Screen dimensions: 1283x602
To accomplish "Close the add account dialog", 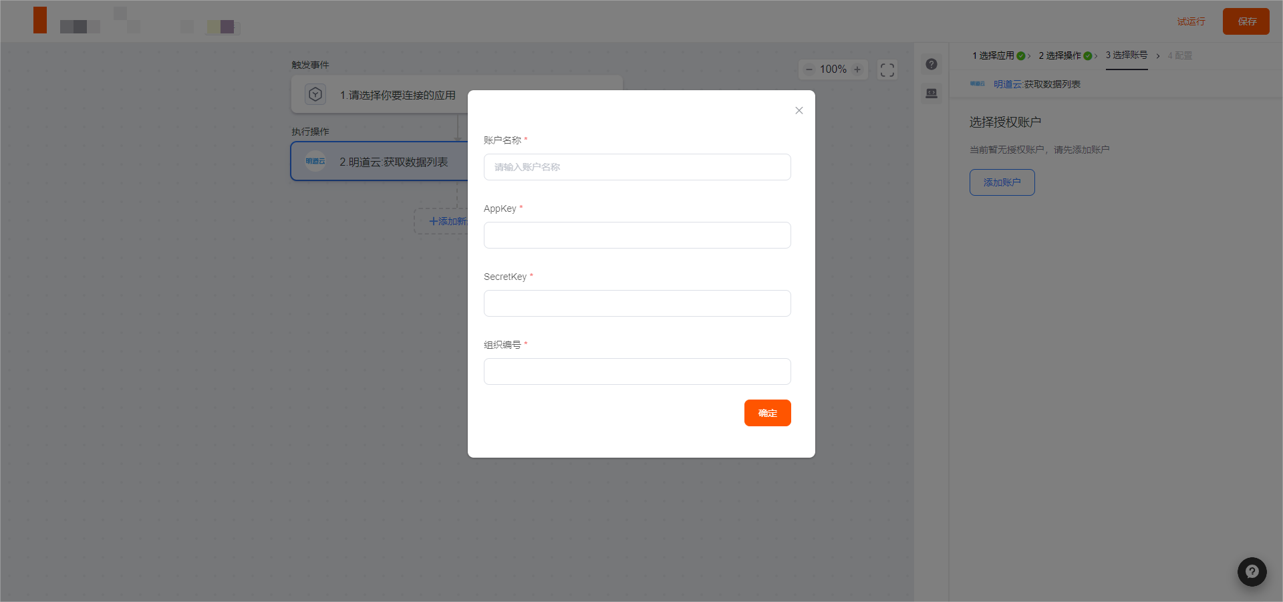I will (799, 110).
